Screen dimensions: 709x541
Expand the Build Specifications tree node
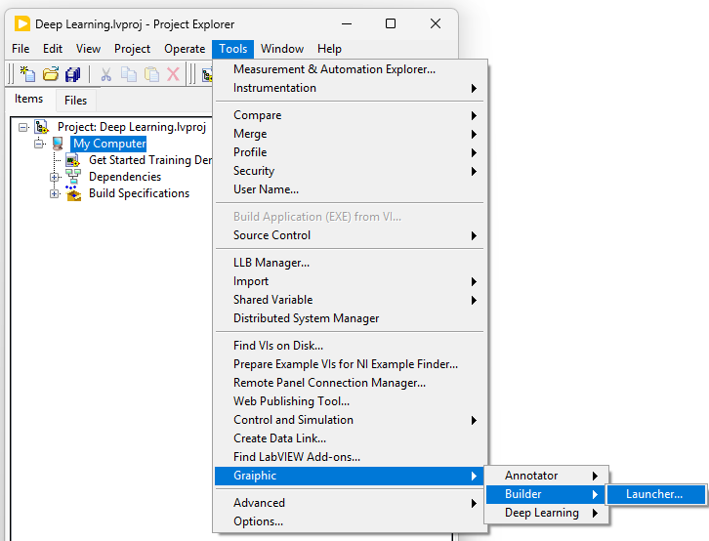click(55, 193)
